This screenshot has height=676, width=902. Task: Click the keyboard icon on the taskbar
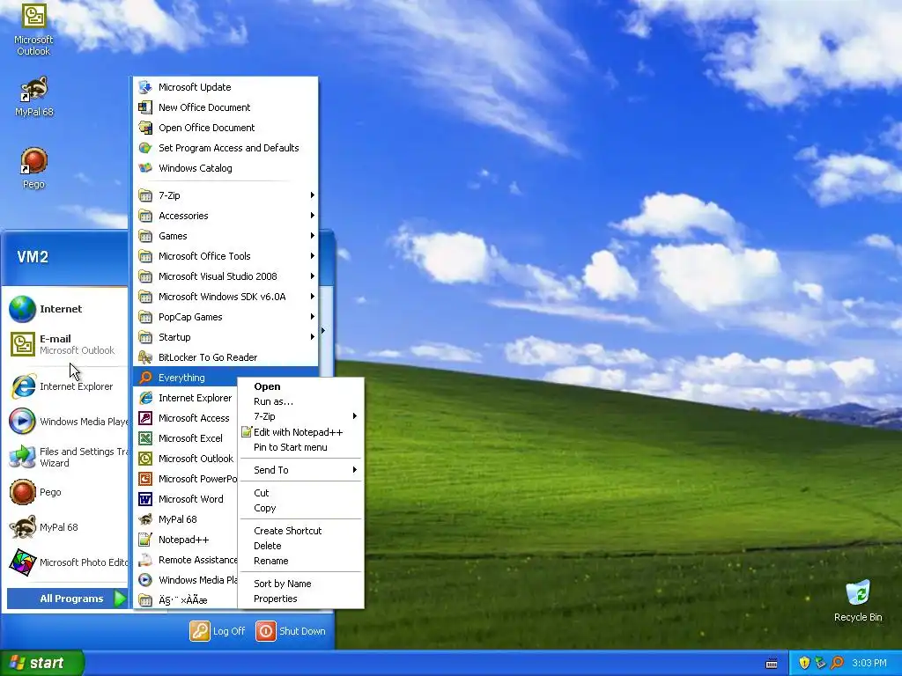pos(772,664)
